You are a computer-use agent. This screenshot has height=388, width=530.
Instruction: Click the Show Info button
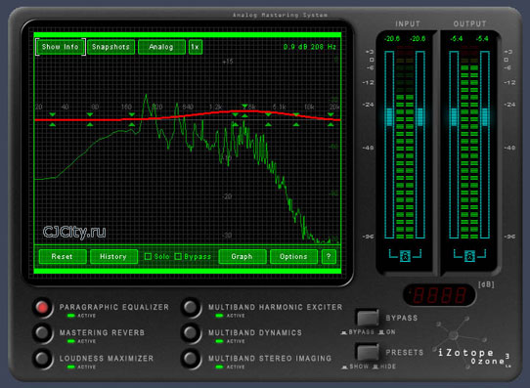[61, 47]
